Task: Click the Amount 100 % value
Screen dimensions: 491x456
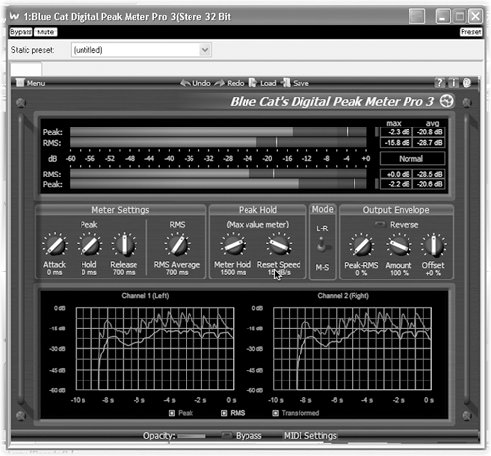Action: point(399,273)
